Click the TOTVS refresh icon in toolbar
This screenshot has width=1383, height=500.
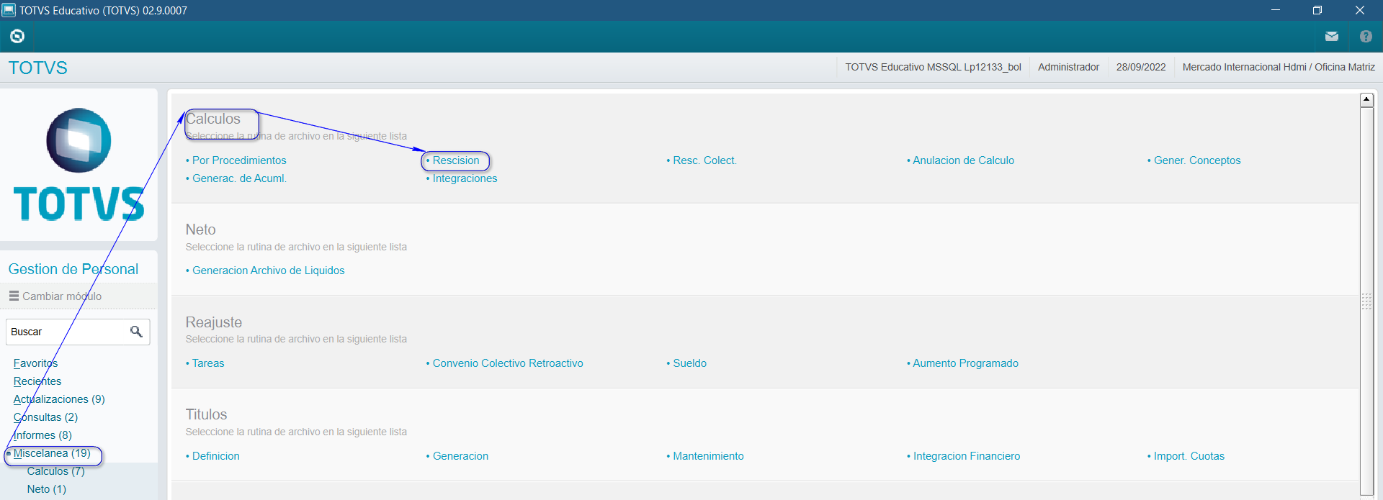pyautogui.click(x=17, y=36)
